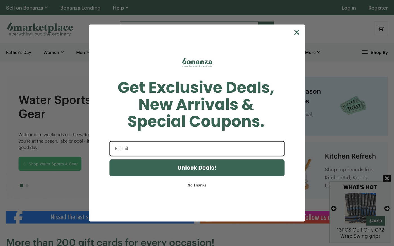
Task: Select the first carousel slide dot
Action: click(21, 186)
